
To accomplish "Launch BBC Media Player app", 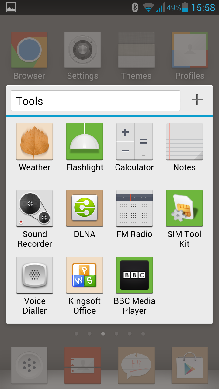I will pos(134,275).
